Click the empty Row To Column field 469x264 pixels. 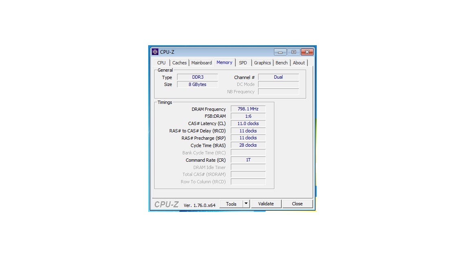point(248,182)
